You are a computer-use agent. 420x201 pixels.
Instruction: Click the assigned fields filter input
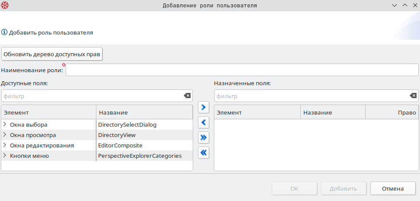click(x=312, y=96)
